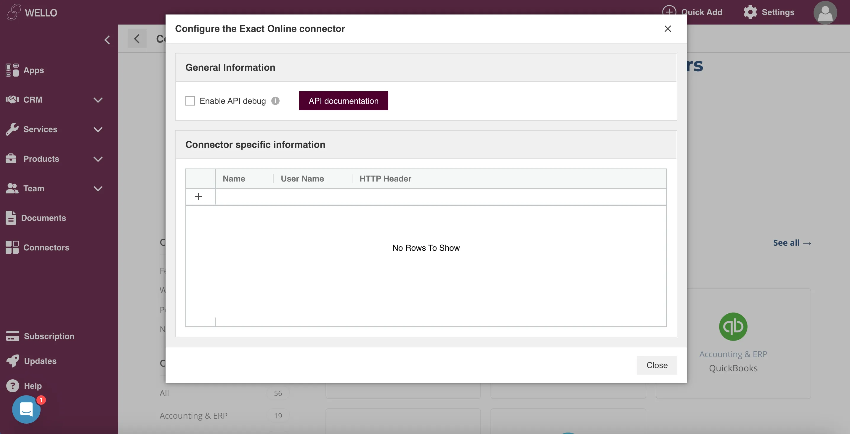Add a row with the plus icon
Image resolution: width=850 pixels, height=434 pixels.
coord(198,197)
